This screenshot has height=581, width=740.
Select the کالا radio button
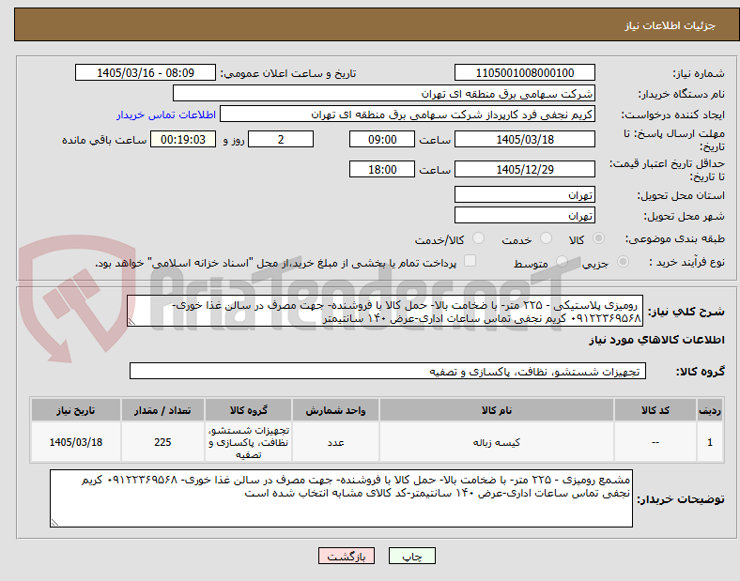pos(598,238)
